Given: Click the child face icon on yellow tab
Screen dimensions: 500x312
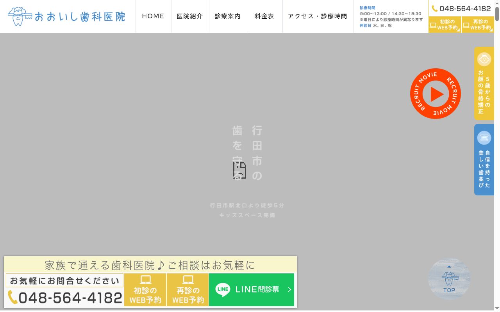Looking at the screenshot, I should (x=484, y=59).
